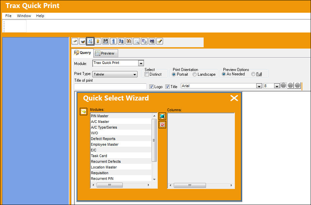Select Defect Reports module

(121, 139)
